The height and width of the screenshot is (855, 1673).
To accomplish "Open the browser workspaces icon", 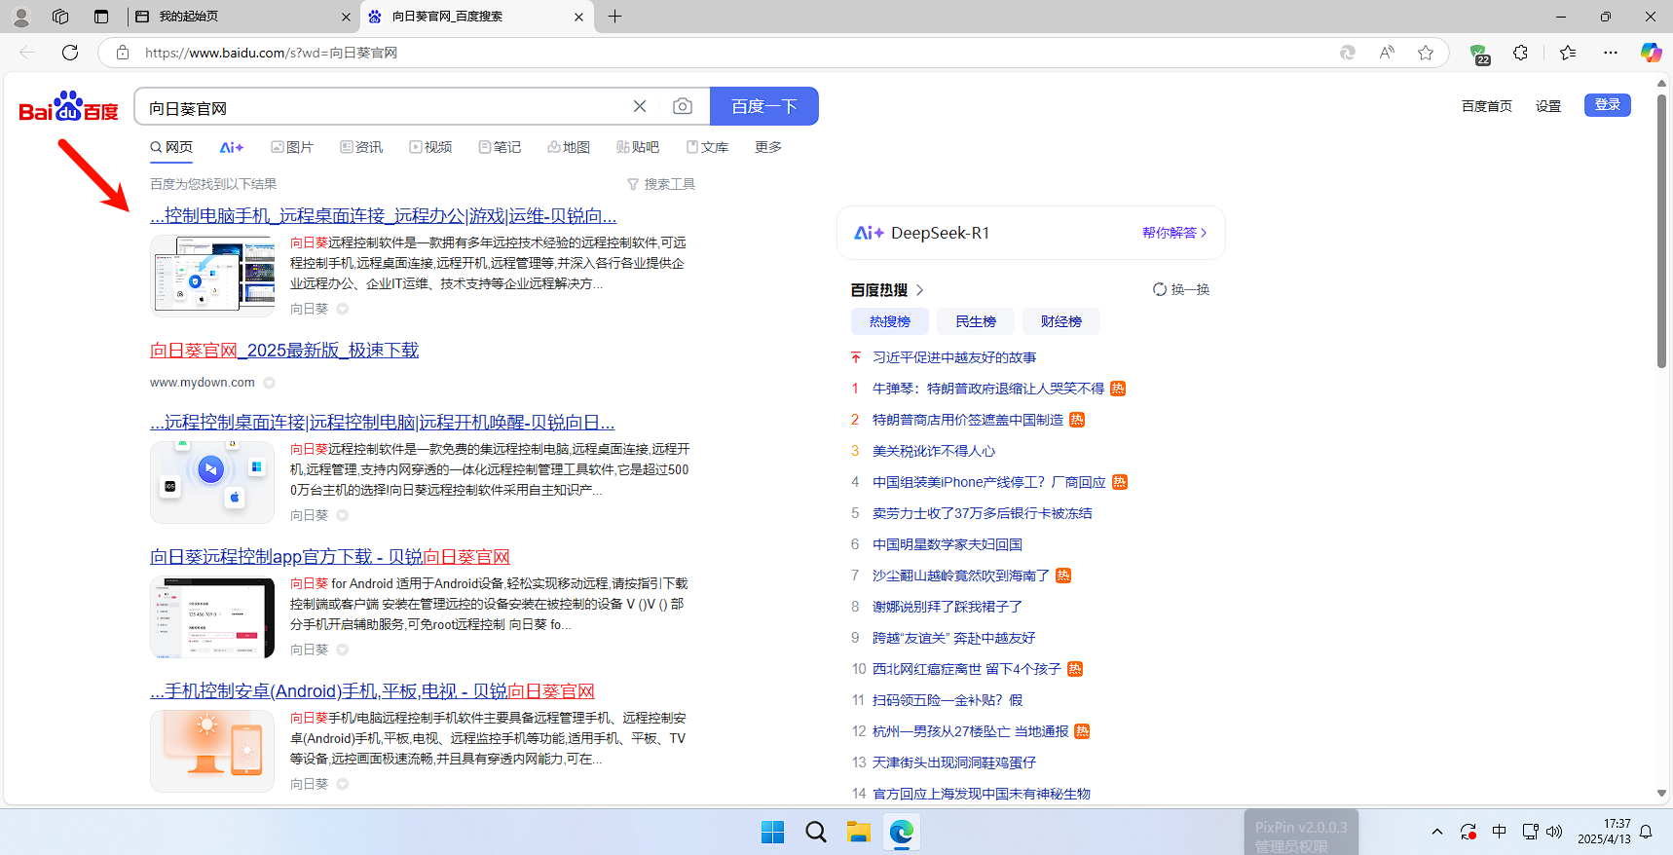I will 60,17.
